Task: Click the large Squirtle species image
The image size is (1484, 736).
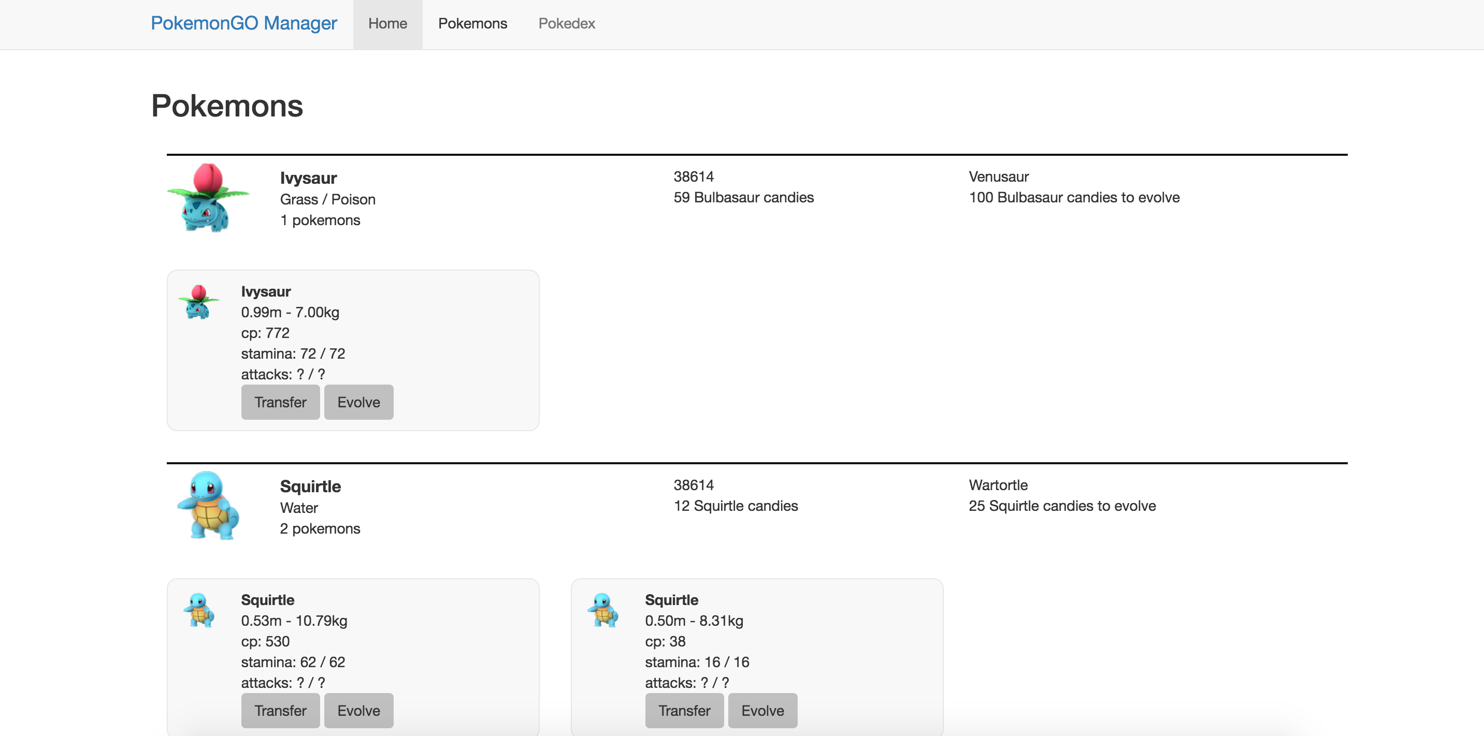Action: 207,506
